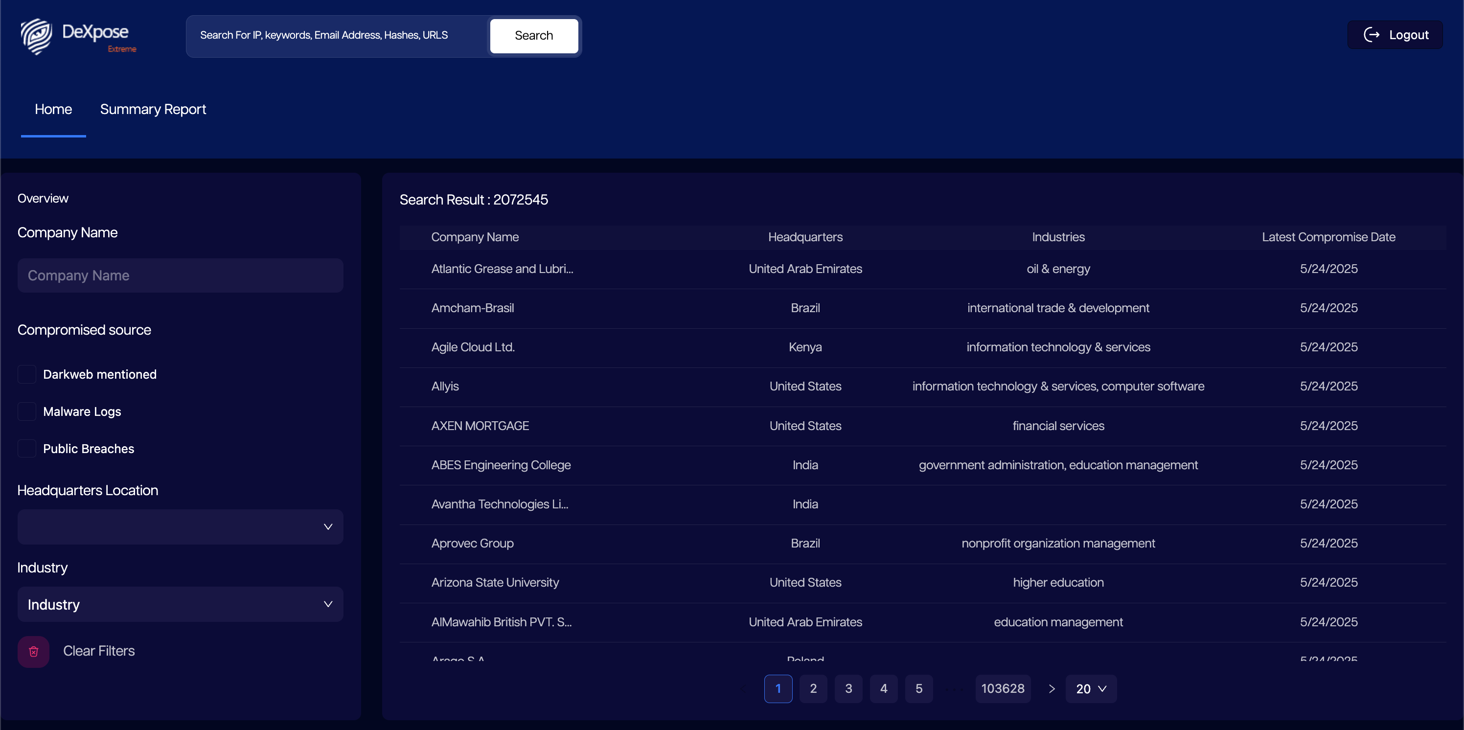Open Arizona State University entry

tap(922, 583)
